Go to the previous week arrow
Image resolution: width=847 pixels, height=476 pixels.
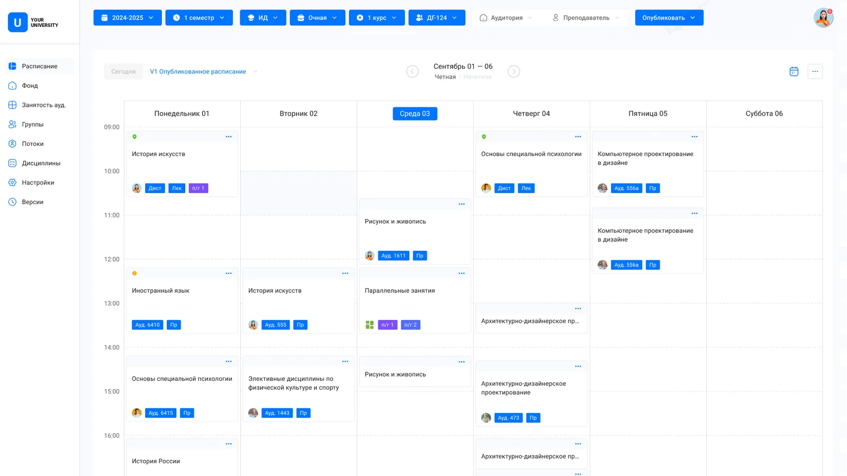click(x=412, y=71)
